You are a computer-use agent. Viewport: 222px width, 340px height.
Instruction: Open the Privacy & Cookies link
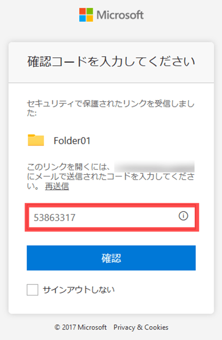(x=141, y=327)
